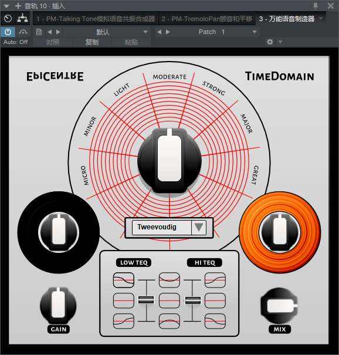Select center column top dip curve icon
Screen dimensions: 339x355
169,280
